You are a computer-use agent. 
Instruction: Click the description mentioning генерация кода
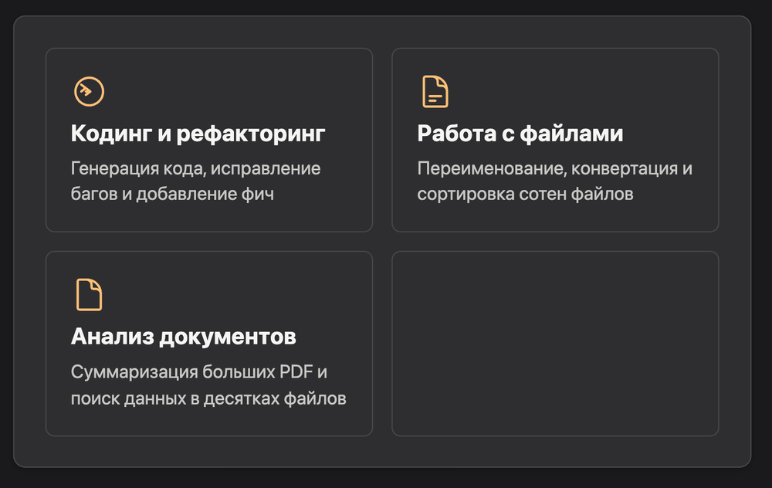pyautogui.click(x=196, y=181)
